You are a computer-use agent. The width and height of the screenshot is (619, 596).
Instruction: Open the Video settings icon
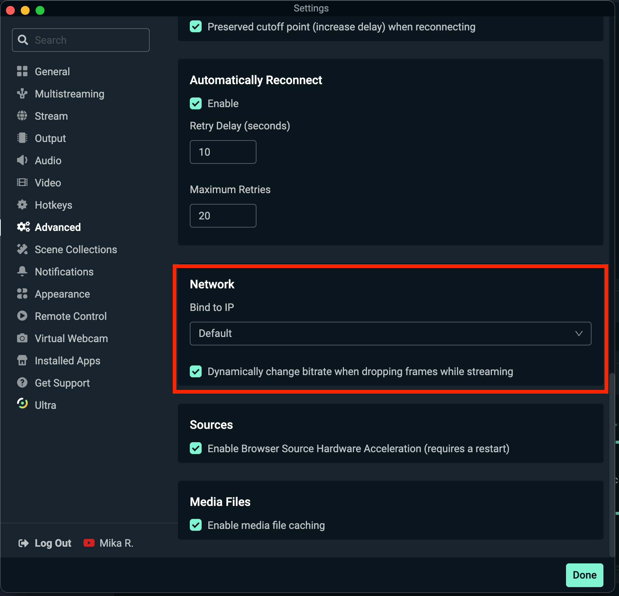coord(22,182)
